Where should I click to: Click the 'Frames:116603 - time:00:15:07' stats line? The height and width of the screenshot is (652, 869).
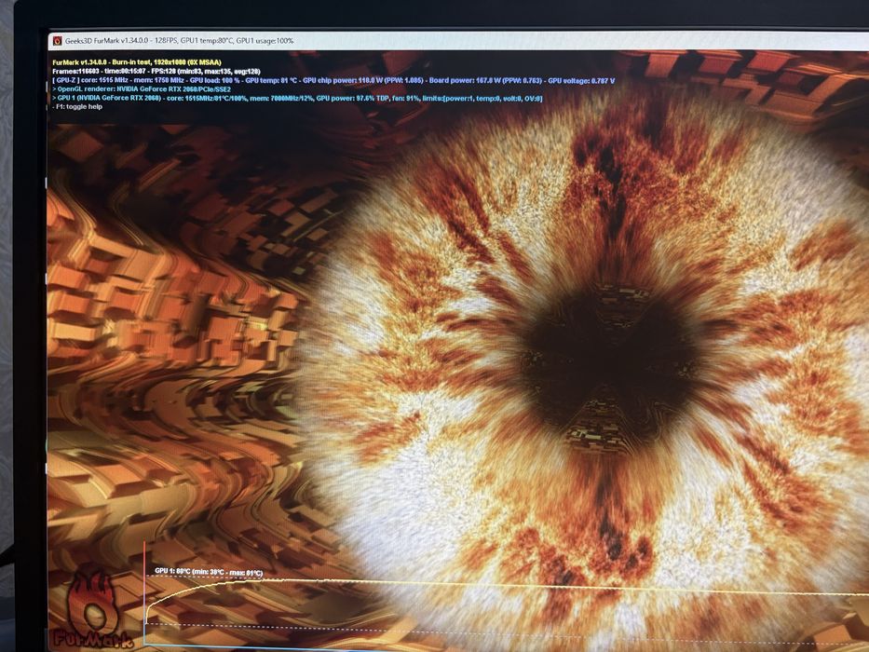pos(156,72)
